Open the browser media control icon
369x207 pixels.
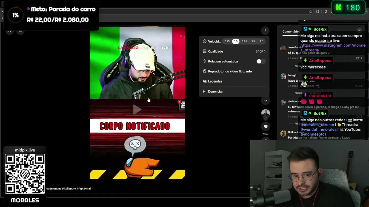(x=325, y=11)
